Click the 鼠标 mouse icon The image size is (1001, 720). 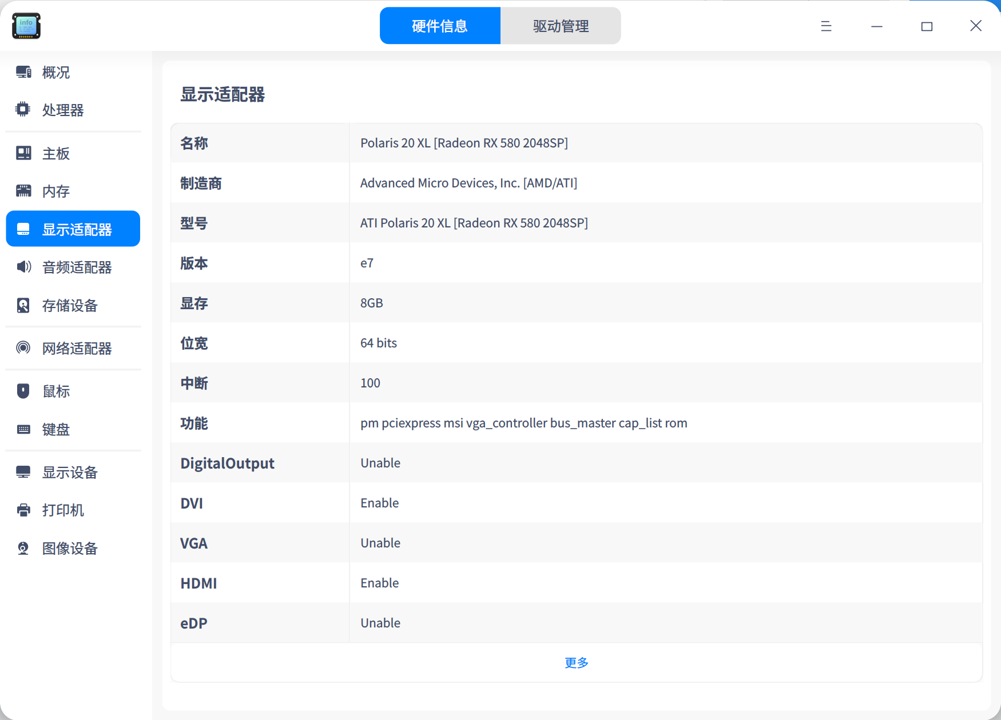pos(23,391)
